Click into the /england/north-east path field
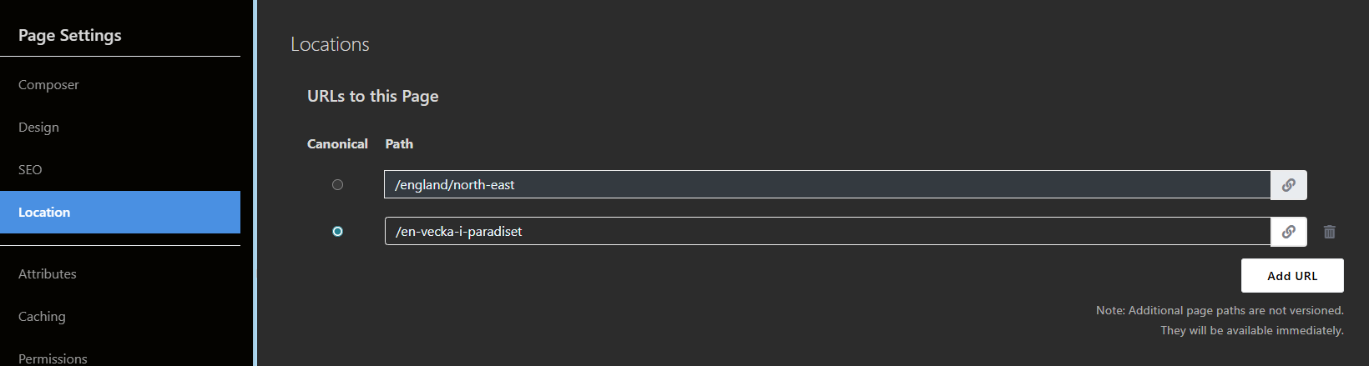The height and width of the screenshot is (366, 1369). click(x=826, y=185)
